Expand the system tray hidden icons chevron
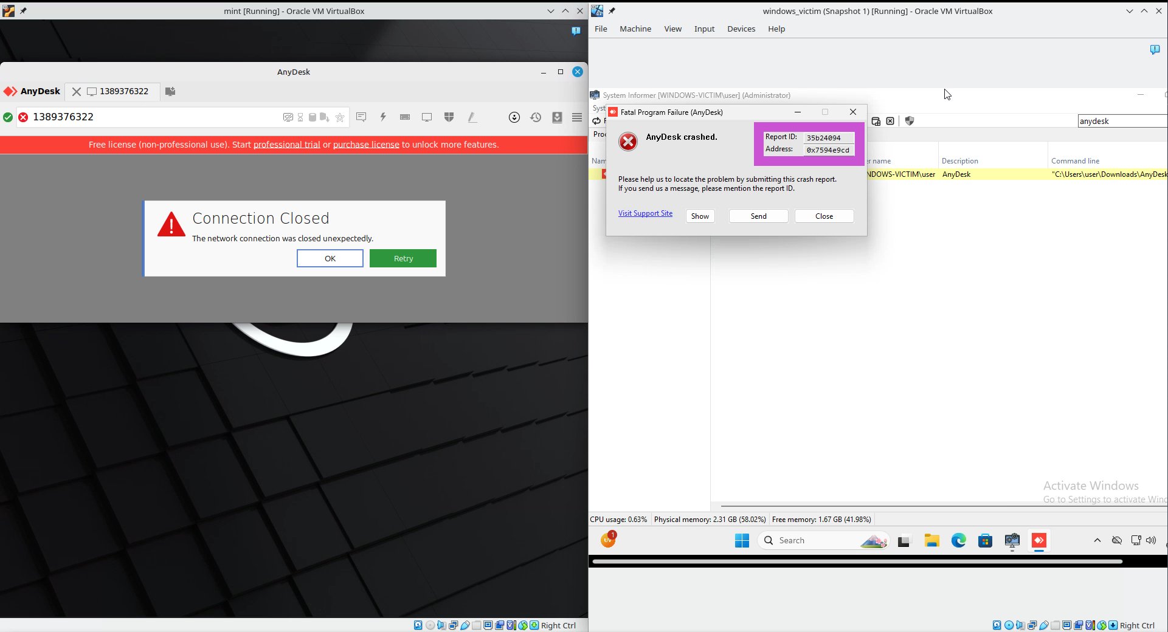 pos(1097,540)
